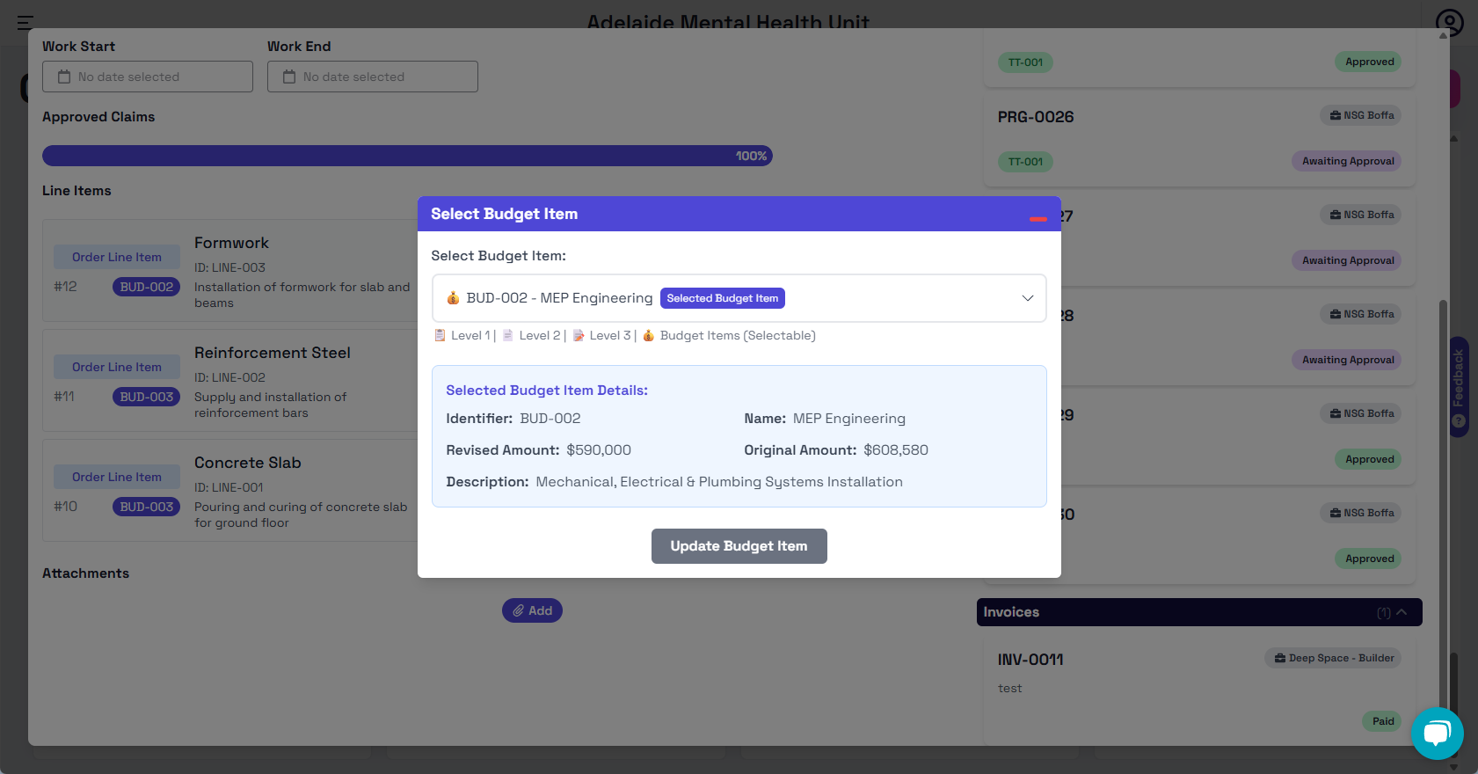
Task: Open the hamburger menu icon
Action: click(x=25, y=22)
